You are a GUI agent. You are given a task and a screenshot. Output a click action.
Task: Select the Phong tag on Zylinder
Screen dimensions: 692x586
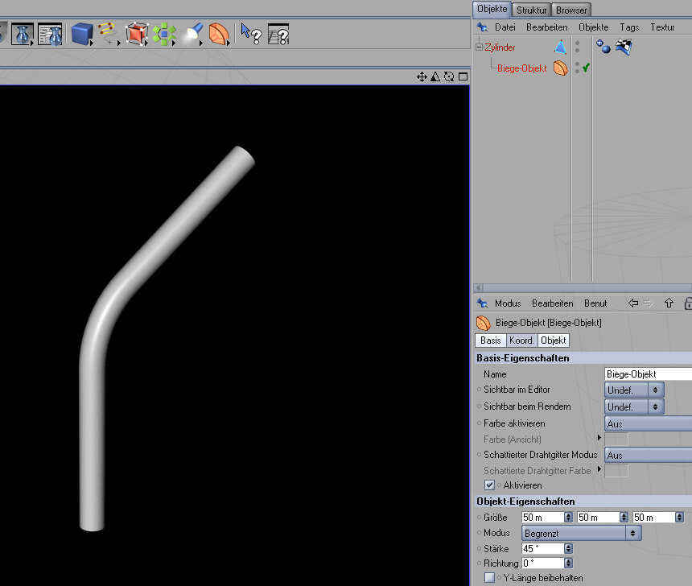click(x=603, y=46)
